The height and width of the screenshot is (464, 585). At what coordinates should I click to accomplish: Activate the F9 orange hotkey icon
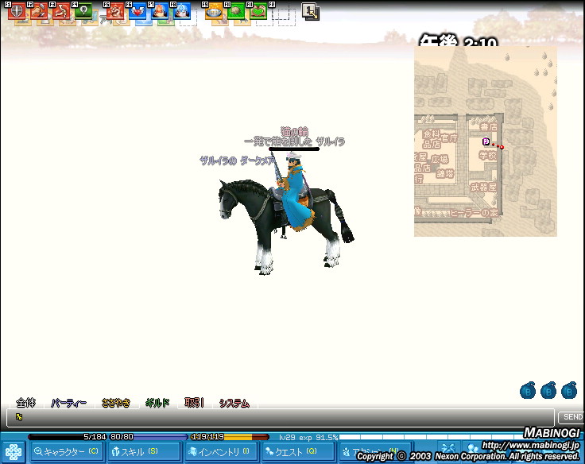click(214, 11)
